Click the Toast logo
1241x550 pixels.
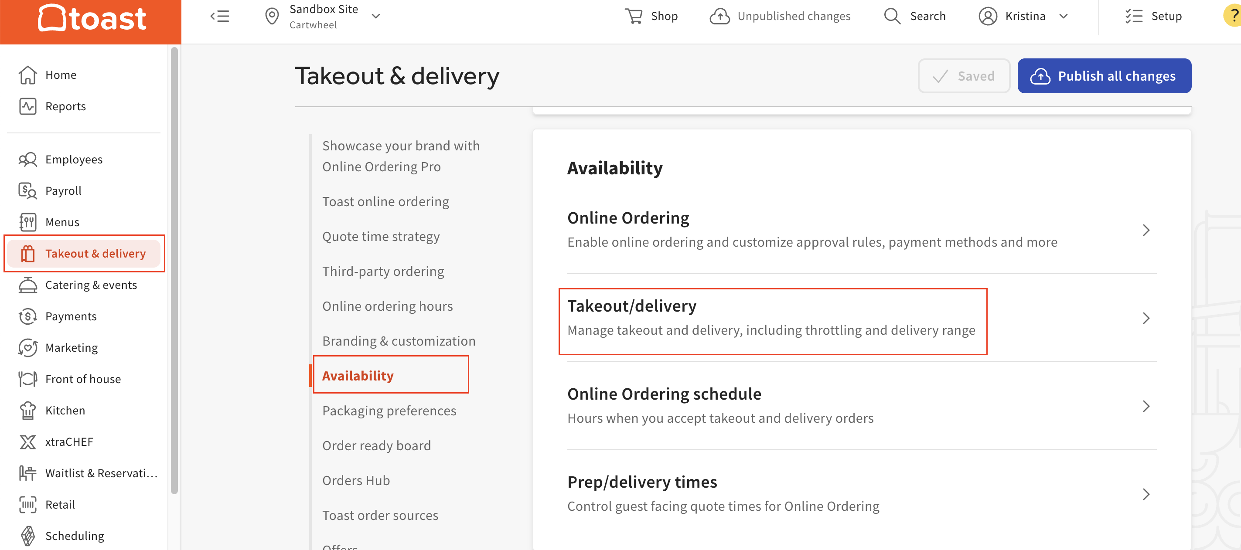click(92, 18)
